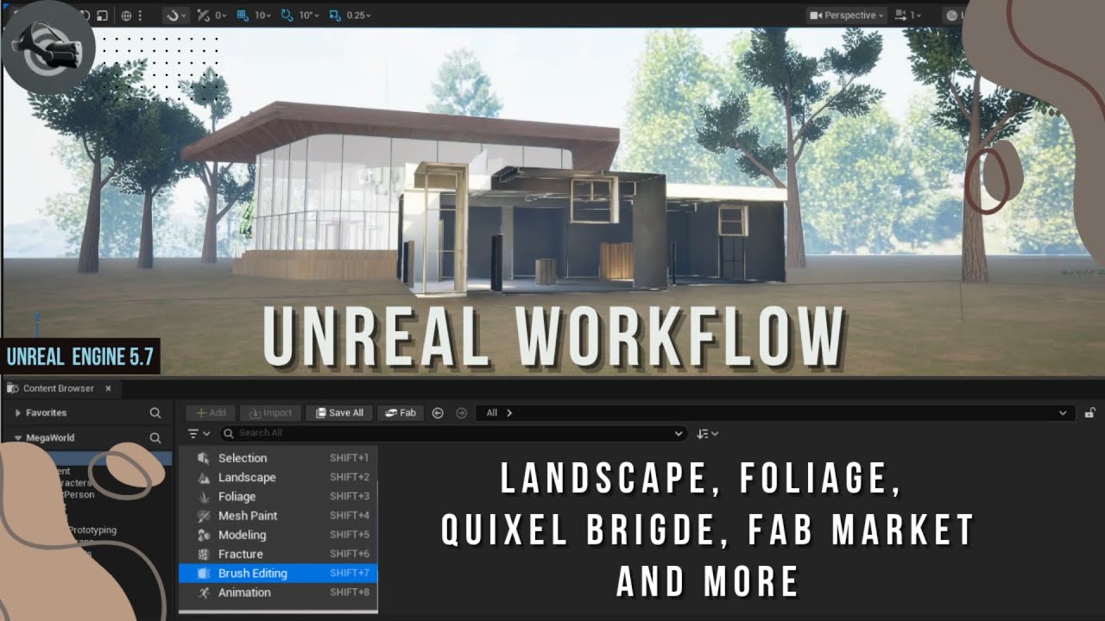
Task: Click the Import button
Action: click(x=271, y=413)
